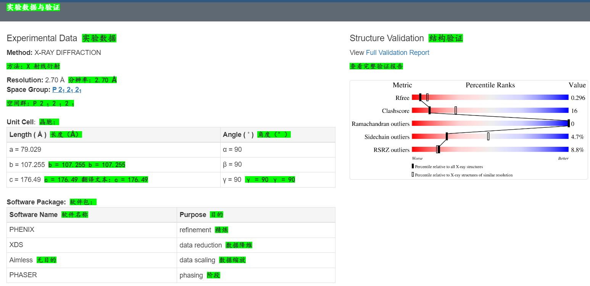Click the legend 'Percentile relative to all X-ray structures'
Image resolution: width=590 pixels, height=286 pixels.
tap(449, 167)
